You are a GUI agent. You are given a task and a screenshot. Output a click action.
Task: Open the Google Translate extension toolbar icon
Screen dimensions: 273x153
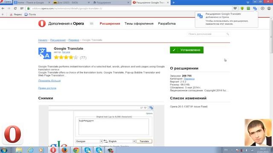point(255,8)
